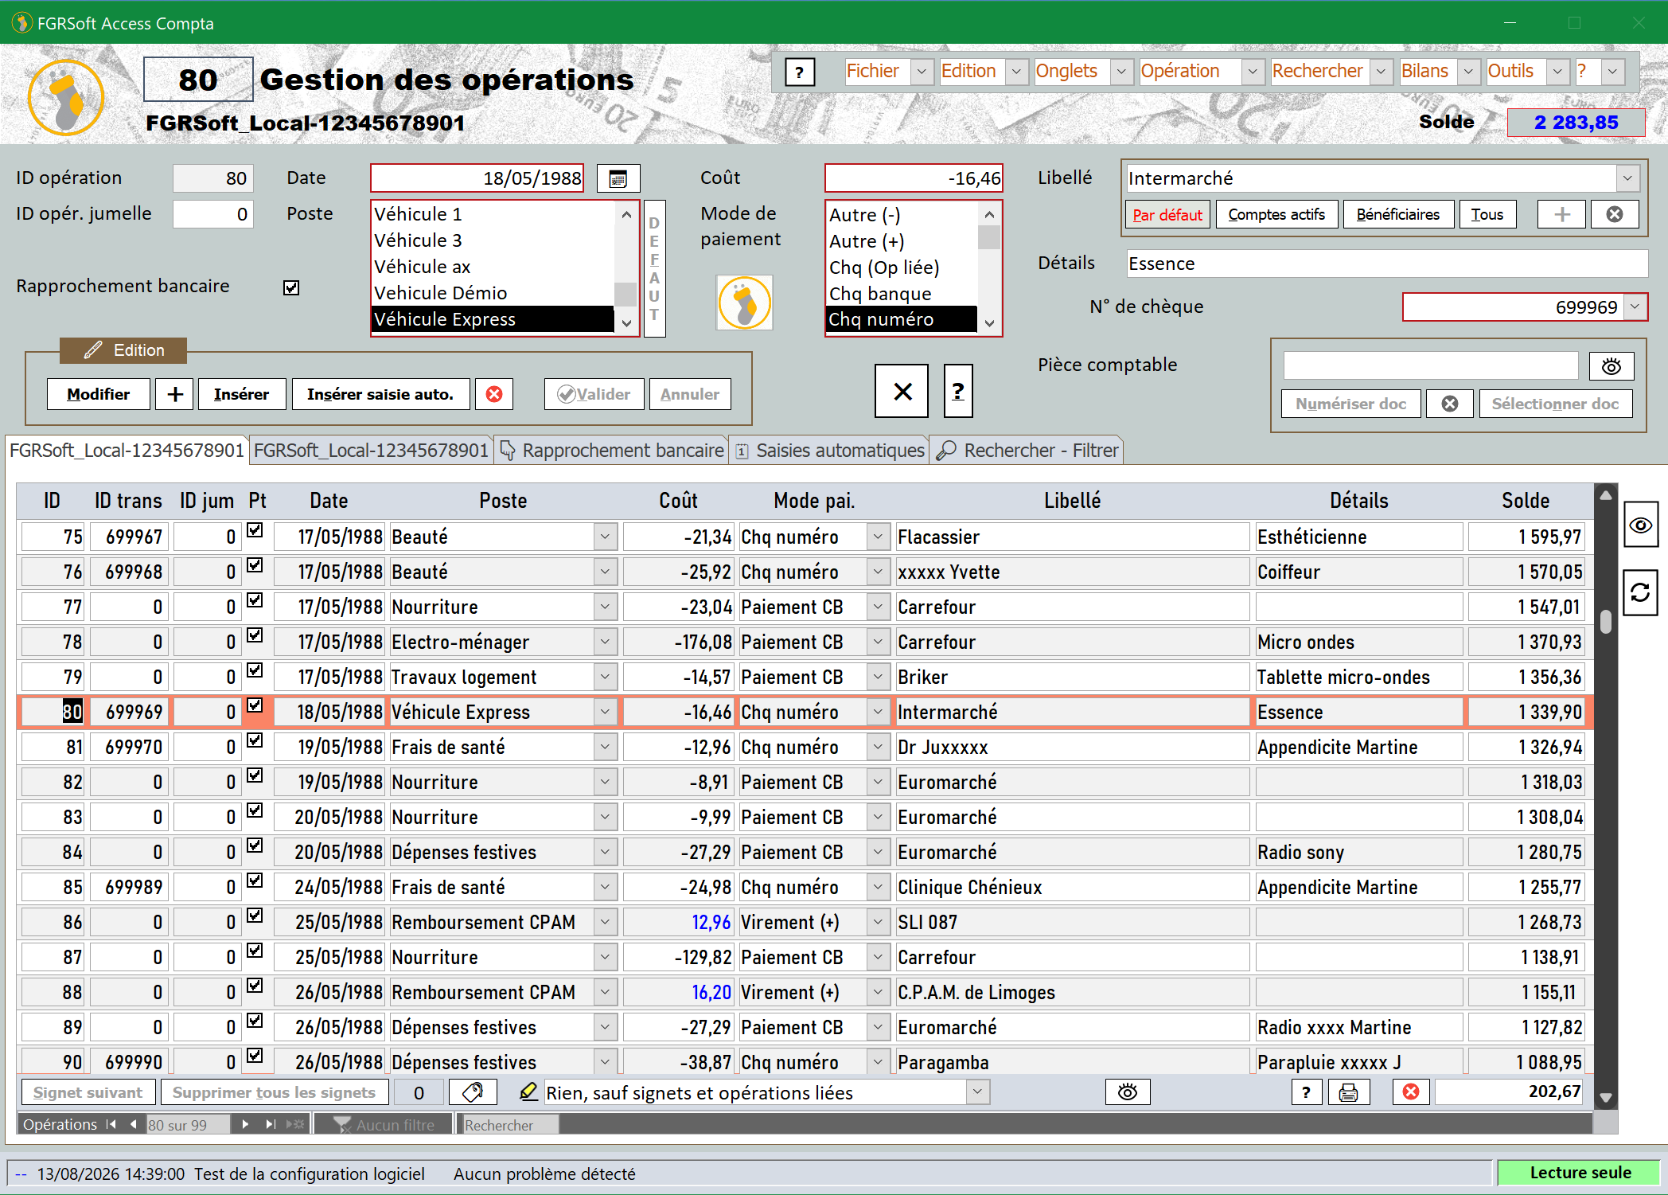
Task: Click the bookmark tag icon near signets
Action: click(473, 1092)
